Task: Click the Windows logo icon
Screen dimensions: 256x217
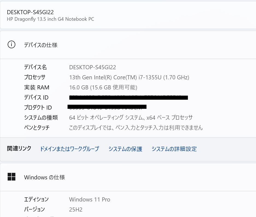Action: pos(11,177)
